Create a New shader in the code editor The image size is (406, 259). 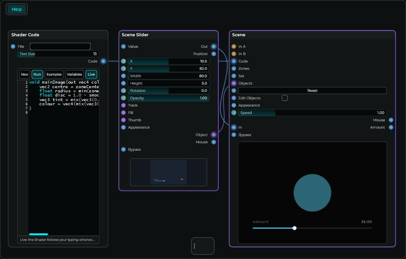(x=25, y=74)
